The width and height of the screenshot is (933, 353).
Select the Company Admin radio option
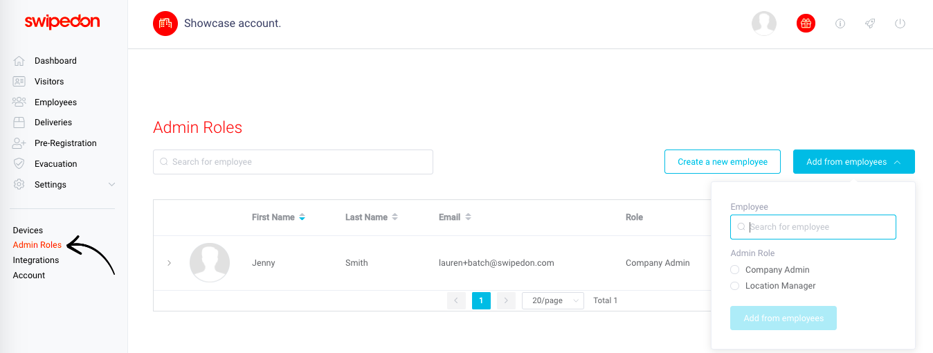point(735,270)
